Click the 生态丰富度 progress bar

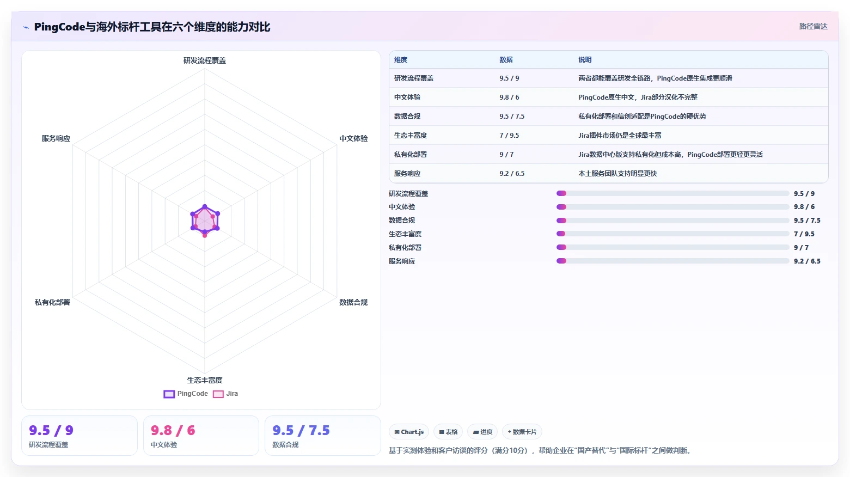[x=672, y=234]
